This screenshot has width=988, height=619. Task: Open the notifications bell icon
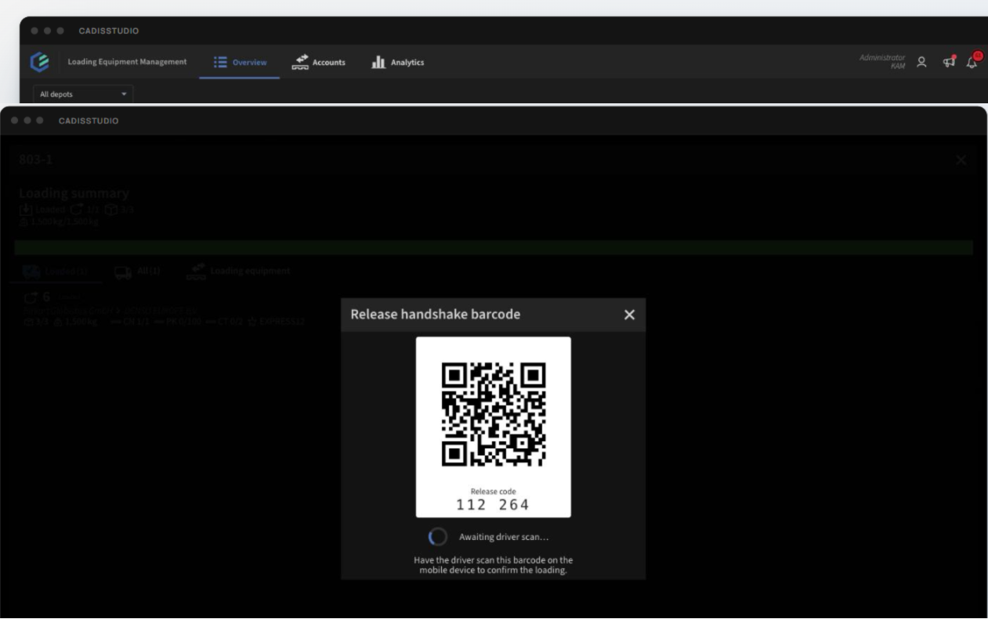pyautogui.click(x=974, y=61)
